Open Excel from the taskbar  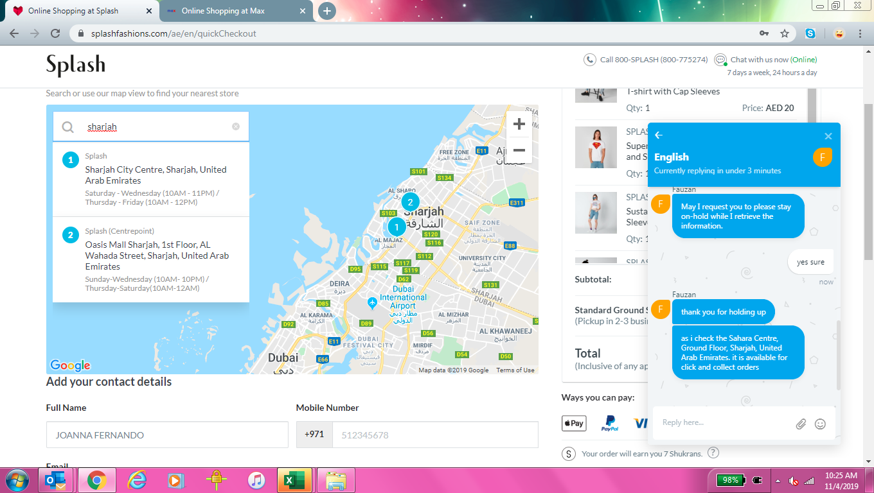294,480
